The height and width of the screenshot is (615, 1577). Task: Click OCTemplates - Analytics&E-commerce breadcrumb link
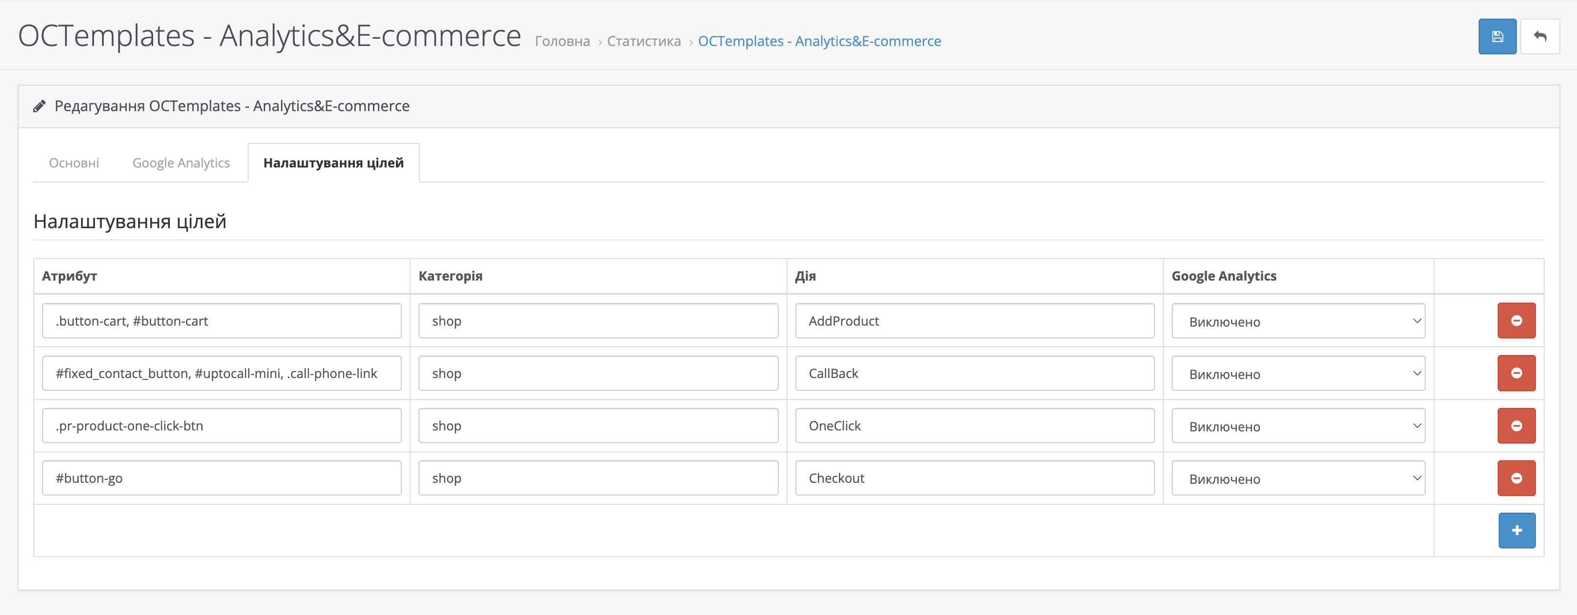tap(819, 41)
